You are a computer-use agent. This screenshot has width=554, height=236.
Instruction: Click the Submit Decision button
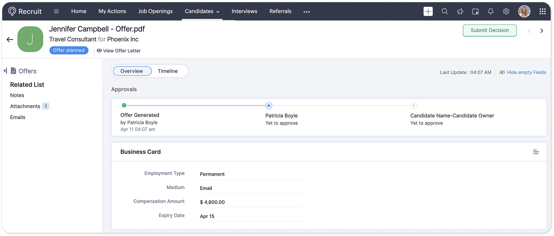tap(490, 31)
